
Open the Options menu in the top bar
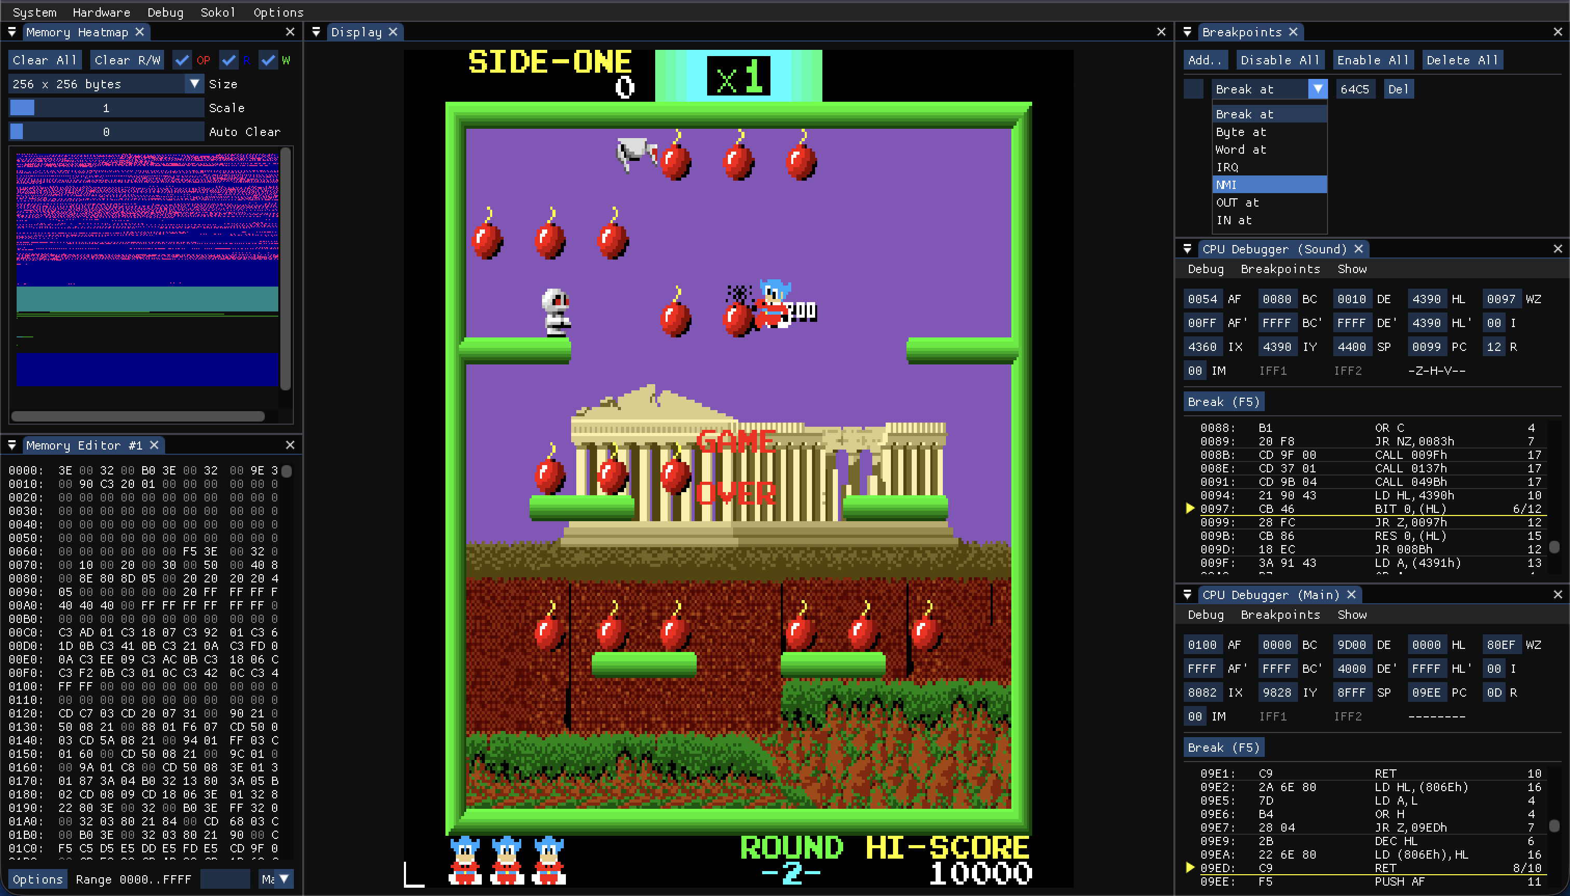click(278, 12)
